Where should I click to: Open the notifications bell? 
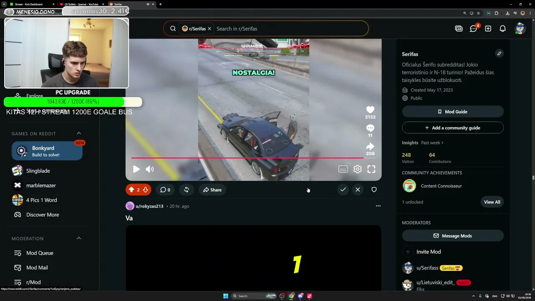[x=503, y=29]
